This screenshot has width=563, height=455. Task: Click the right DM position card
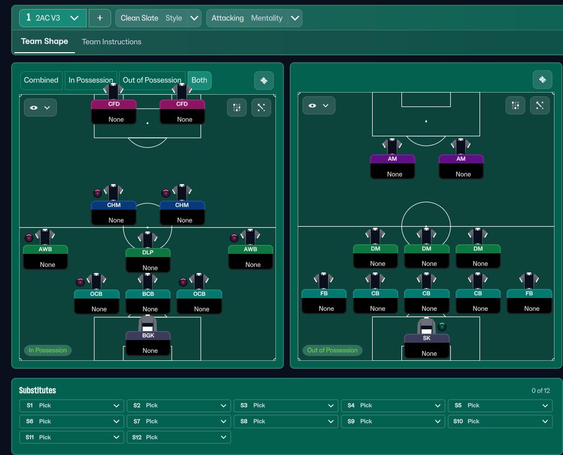478,257
